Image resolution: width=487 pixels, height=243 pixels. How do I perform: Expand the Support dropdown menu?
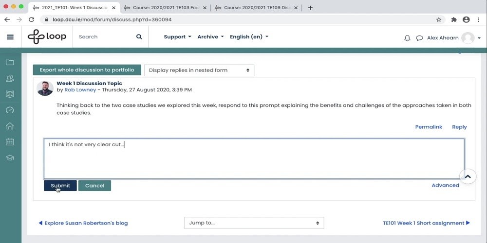pos(177,37)
